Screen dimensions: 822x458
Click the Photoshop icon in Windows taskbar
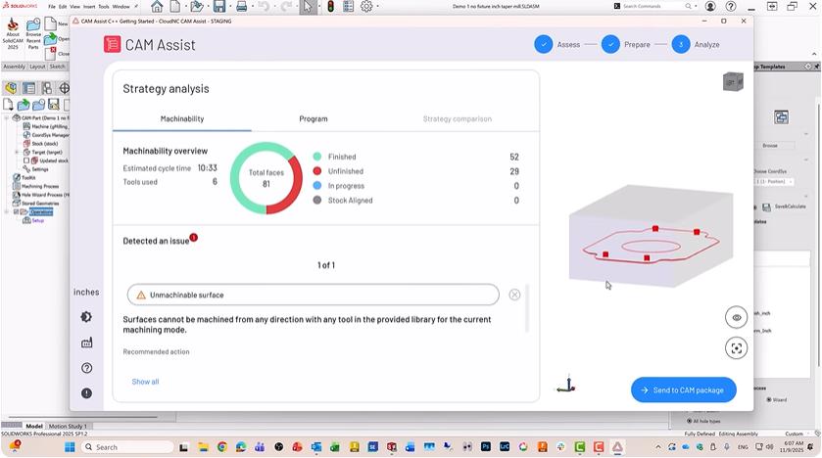coord(485,447)
